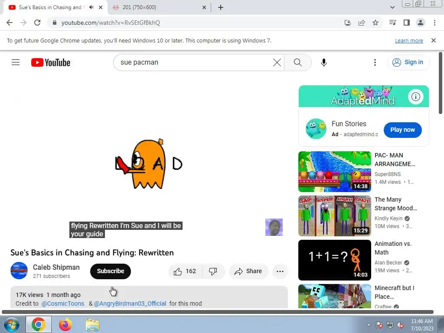Viewport: 444px width, 333px height.
Task: Click the muted volume tray icon
Action: click(401, 325)
